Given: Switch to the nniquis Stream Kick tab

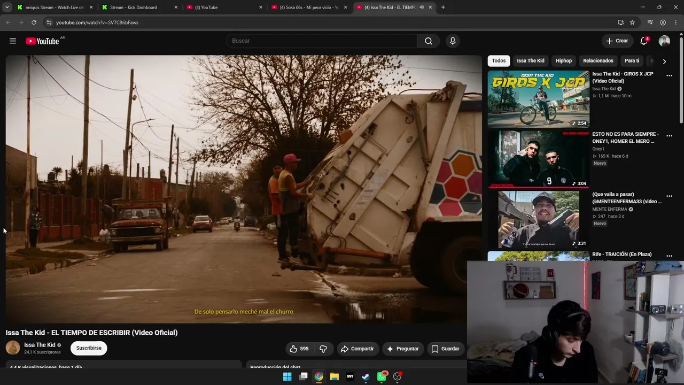Looking at the screenshot, I should (x=54, y=7).
